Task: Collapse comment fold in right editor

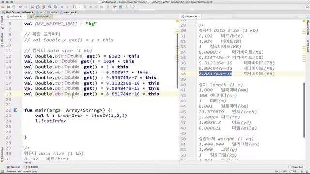Action: [197, 25]
